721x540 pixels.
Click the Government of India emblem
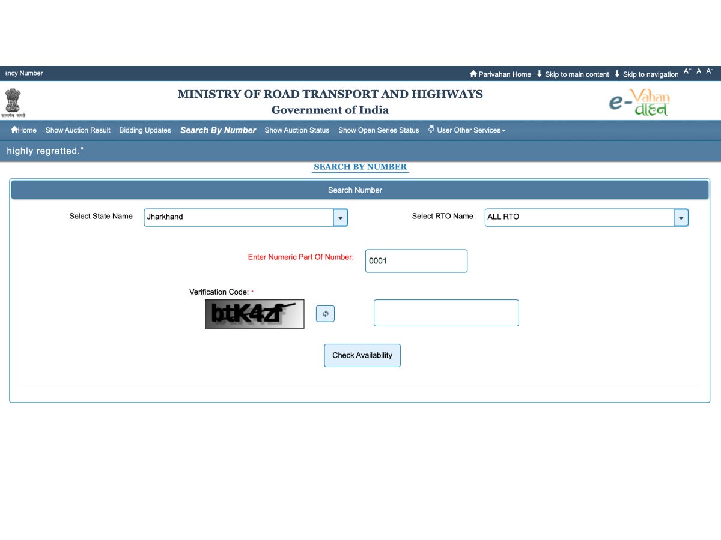pos(13,101)
